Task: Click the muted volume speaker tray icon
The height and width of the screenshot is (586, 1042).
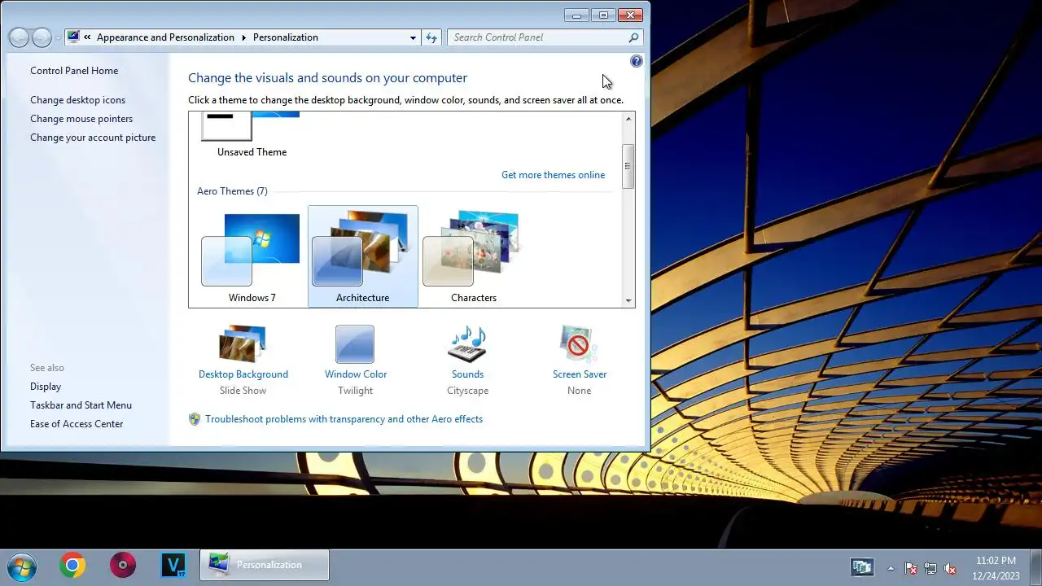Action: [949, 568]
